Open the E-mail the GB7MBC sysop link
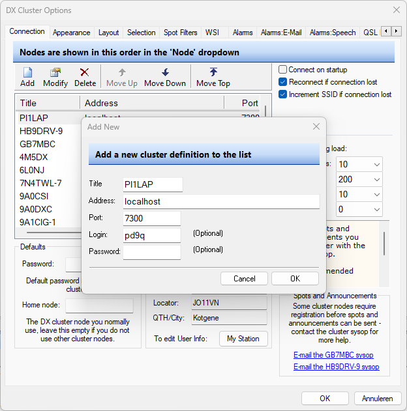 point(333,355)
